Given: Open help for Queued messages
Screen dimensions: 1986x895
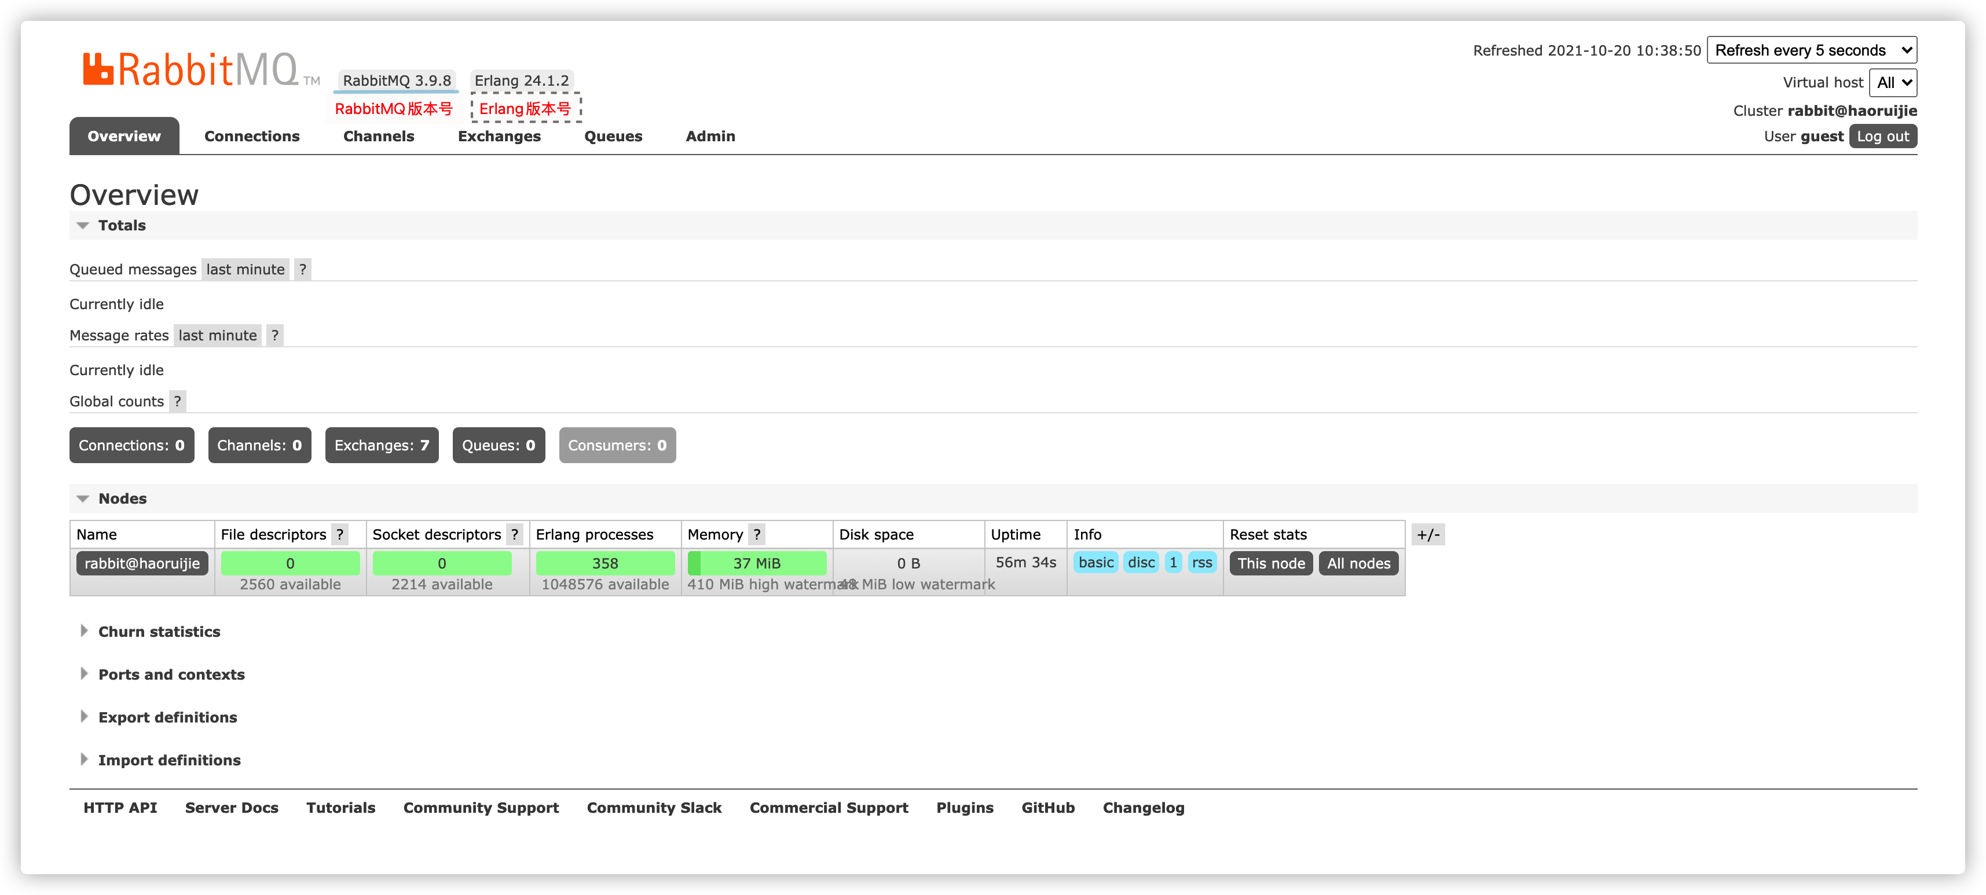Looking at the screenshot, I should click(x=303, y=269).
